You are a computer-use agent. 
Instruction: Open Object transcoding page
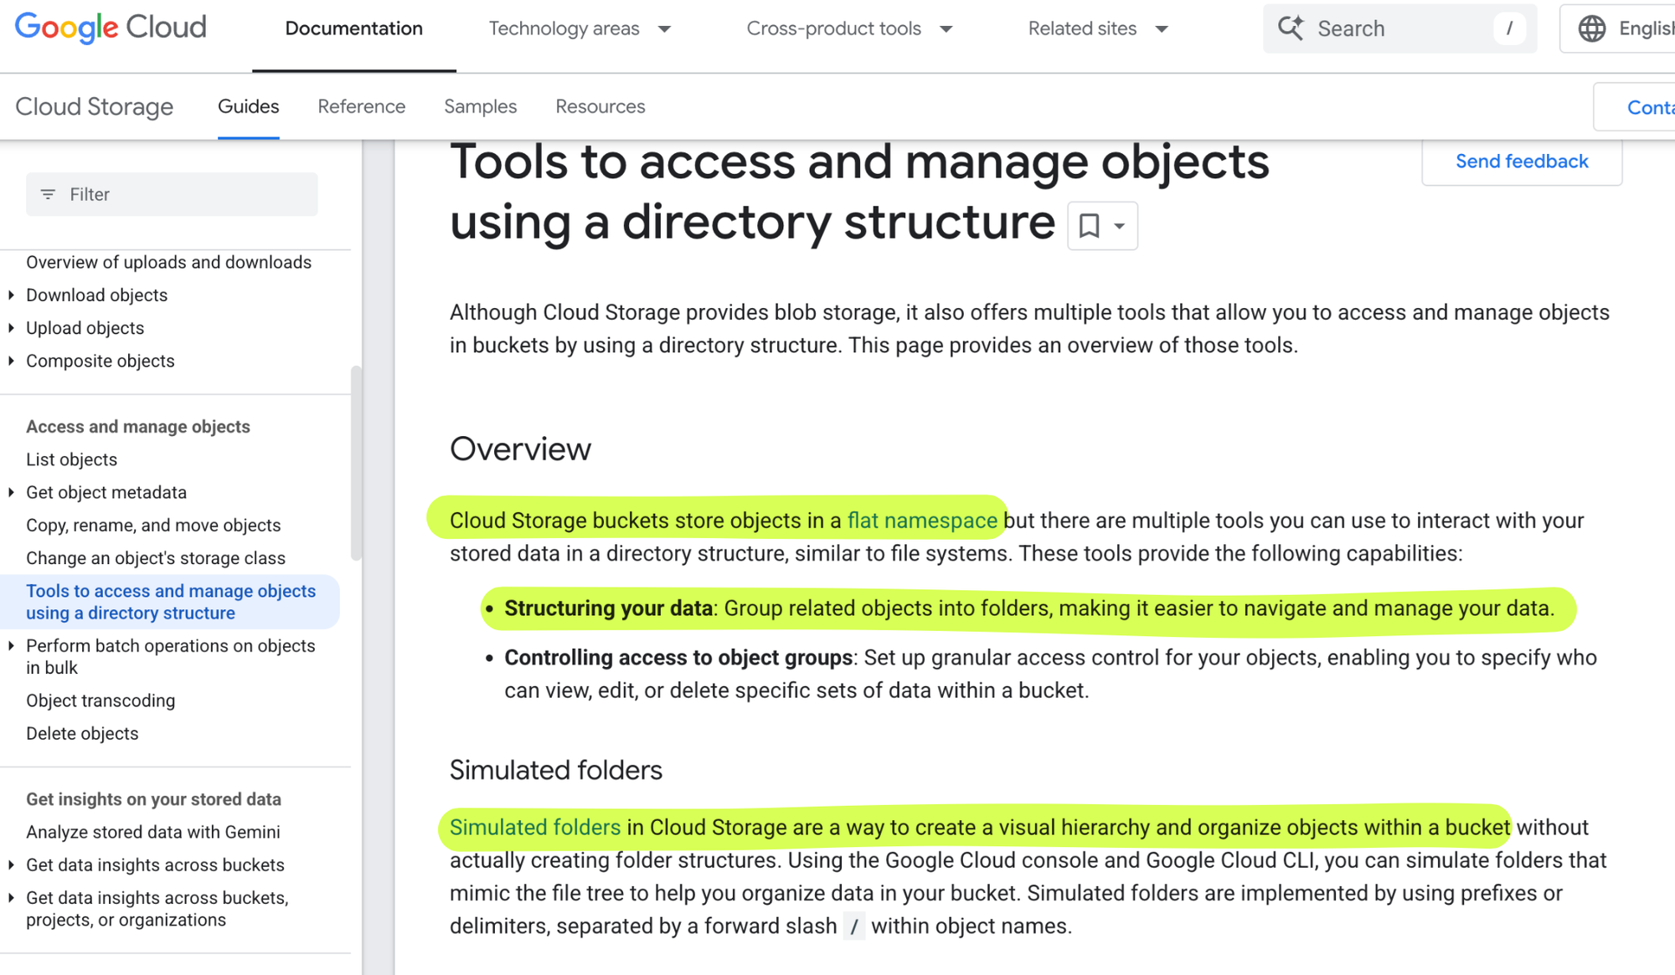[x=100, y=700]
